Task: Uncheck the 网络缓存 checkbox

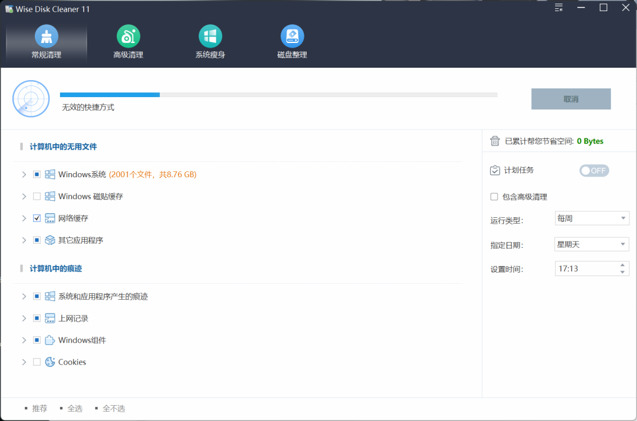Action: tap(37, 218)
